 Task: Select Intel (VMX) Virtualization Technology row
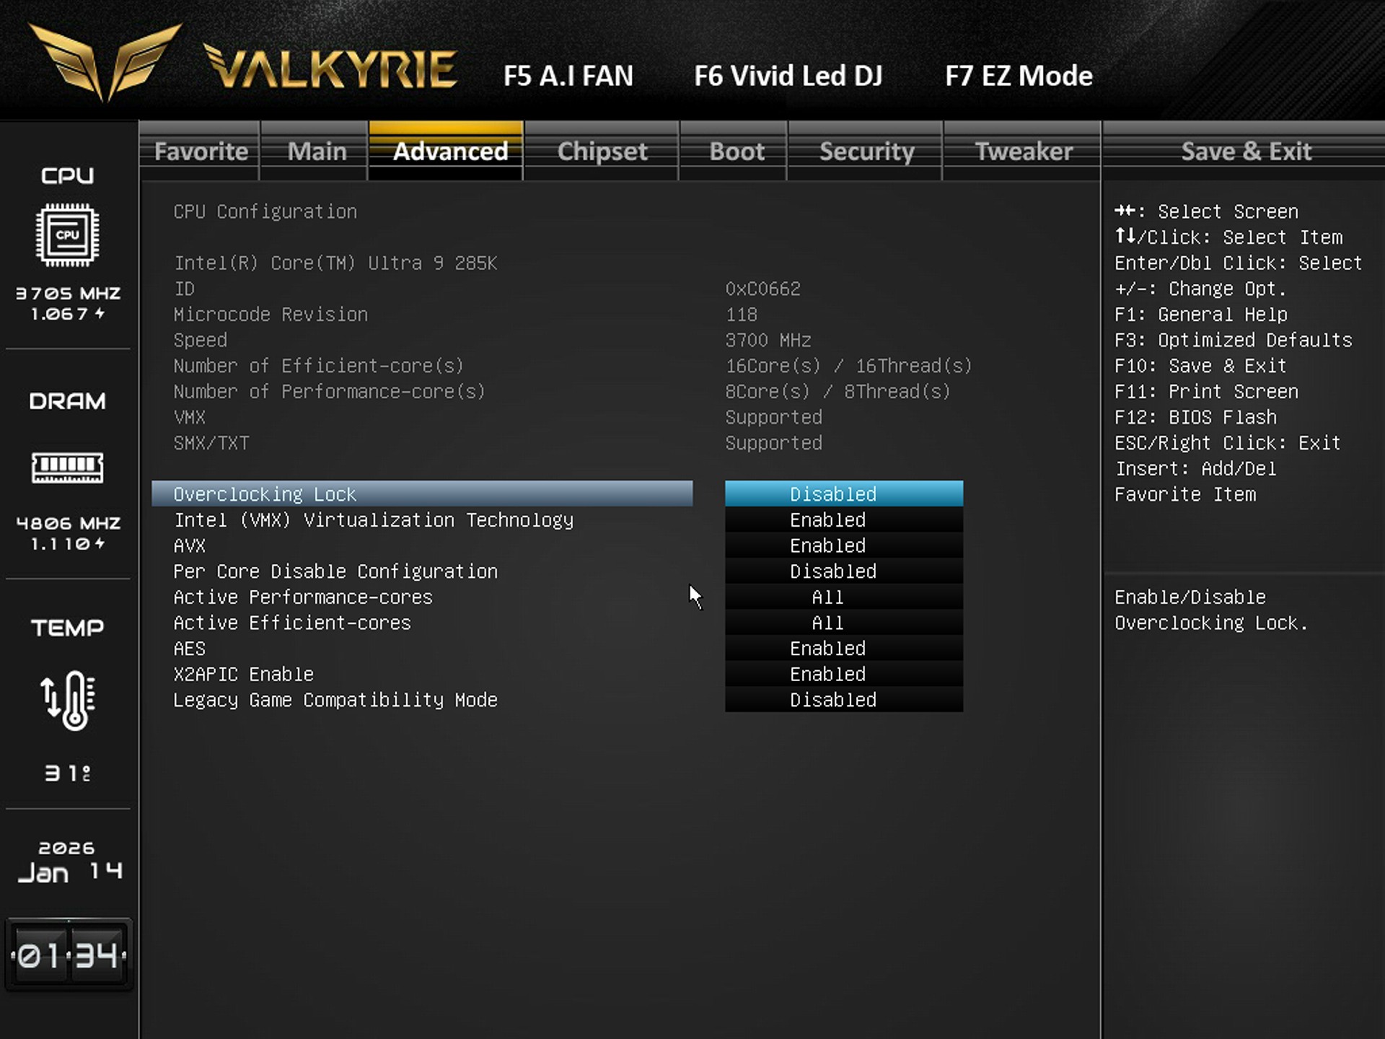pyautogui.click(x=374, y=520)
